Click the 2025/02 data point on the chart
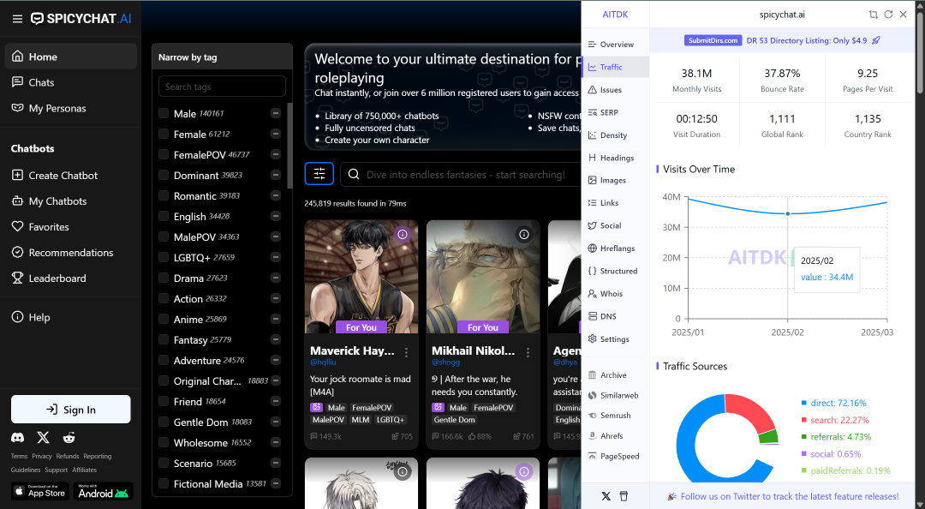 point(788,213)
